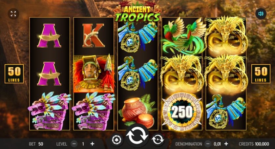Open the bet chip settings icon

click(x=117, y=140)
